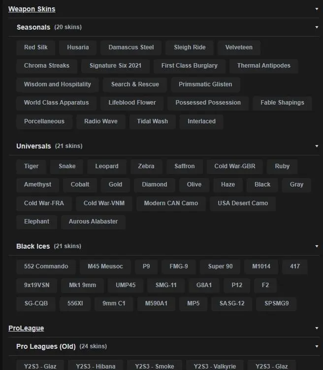Select the Aurous Alabaster skin
The width and height of the screenshot is (323, 370).
click(x=93, y=222)
